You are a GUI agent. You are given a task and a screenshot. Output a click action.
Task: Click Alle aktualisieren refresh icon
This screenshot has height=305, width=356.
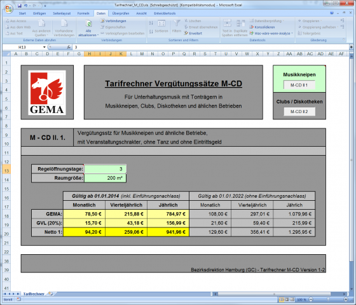coord(88,24)
